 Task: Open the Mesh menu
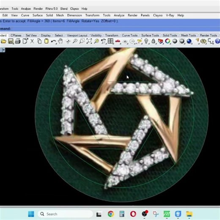(60, 15)
